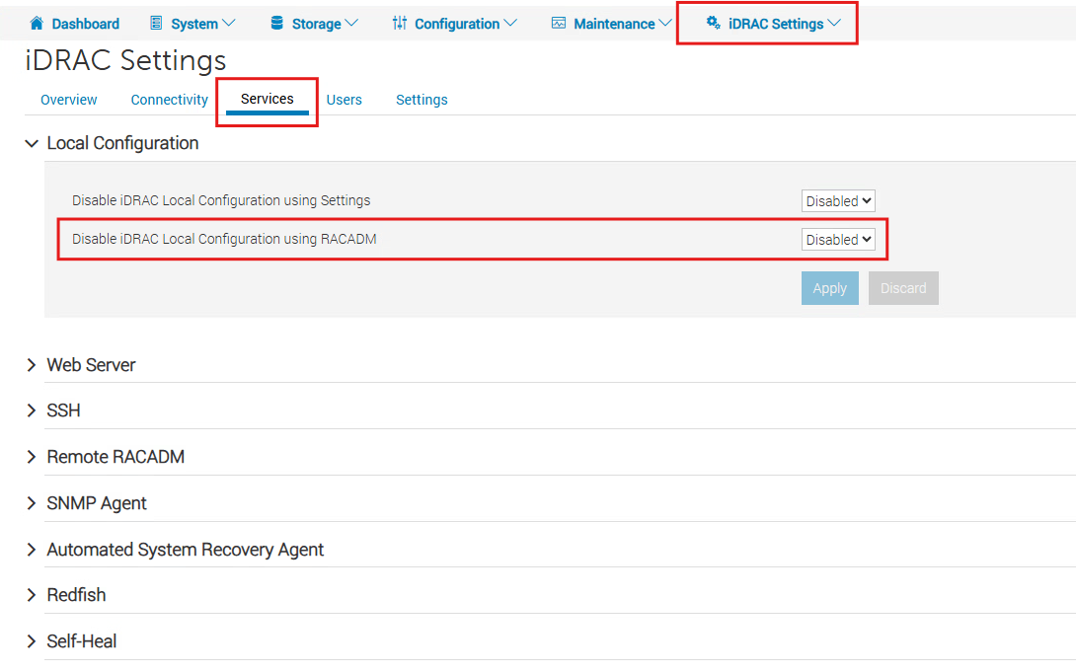Viewport: 1076px width, 672px height.
Task: Click the System server icon
Action: (x=156, y=24)
